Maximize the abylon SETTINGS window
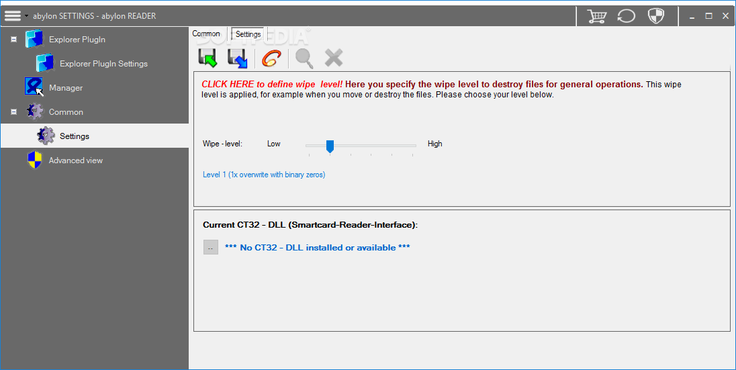Screen dimensions: 736x370 tap(708, 16)
